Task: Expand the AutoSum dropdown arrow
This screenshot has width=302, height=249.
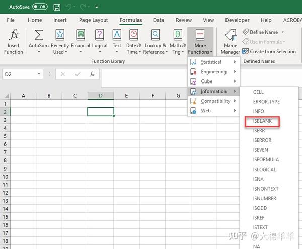Action: pos(39,52)
